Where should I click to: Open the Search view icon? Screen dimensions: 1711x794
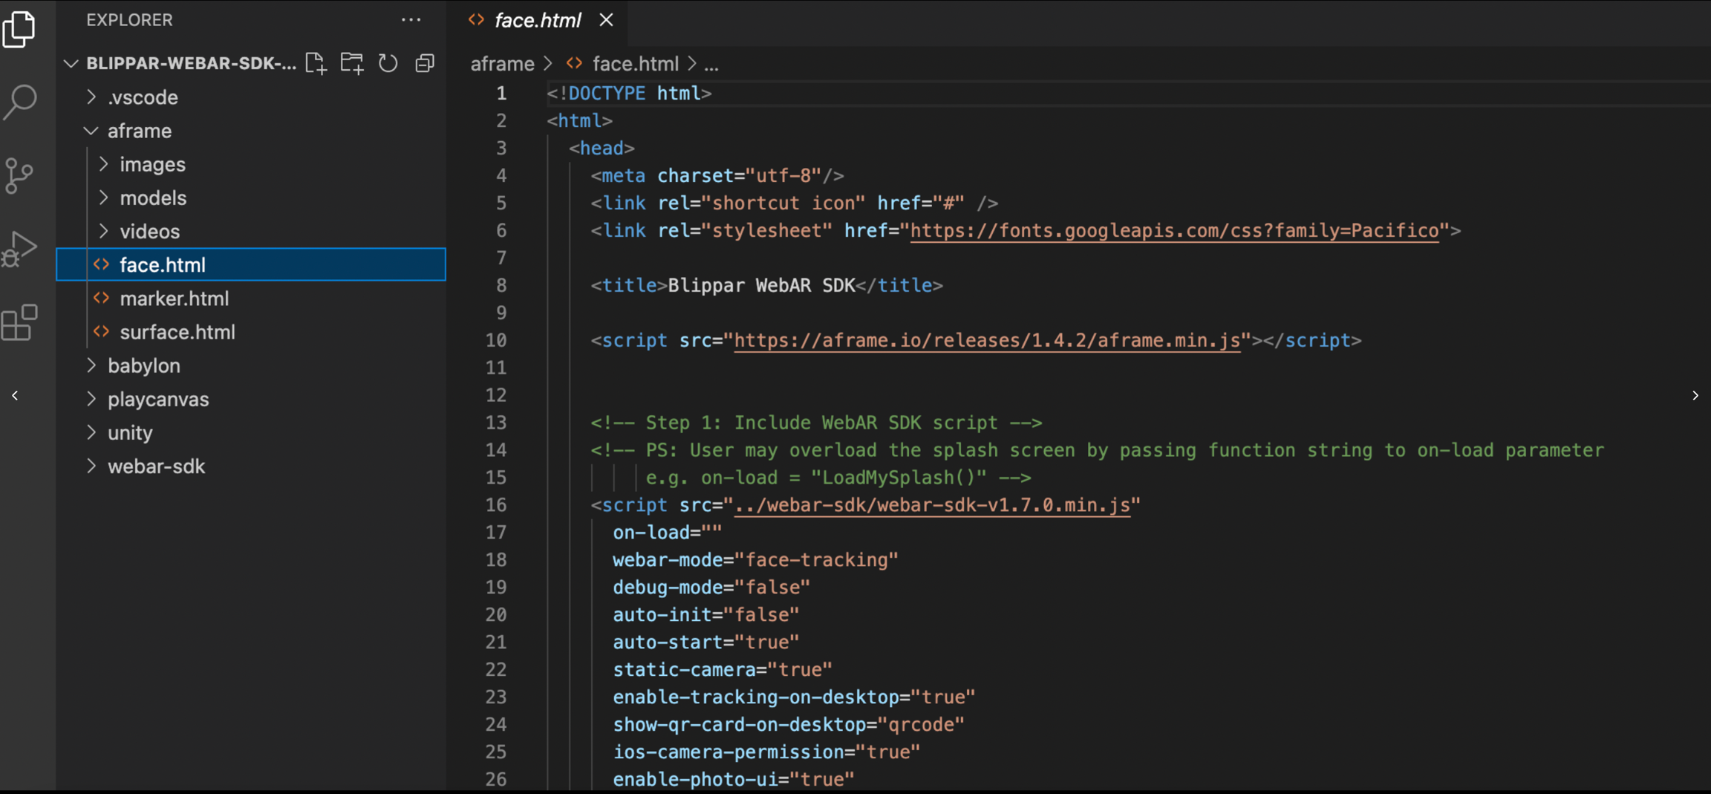[x=20, y=102]
